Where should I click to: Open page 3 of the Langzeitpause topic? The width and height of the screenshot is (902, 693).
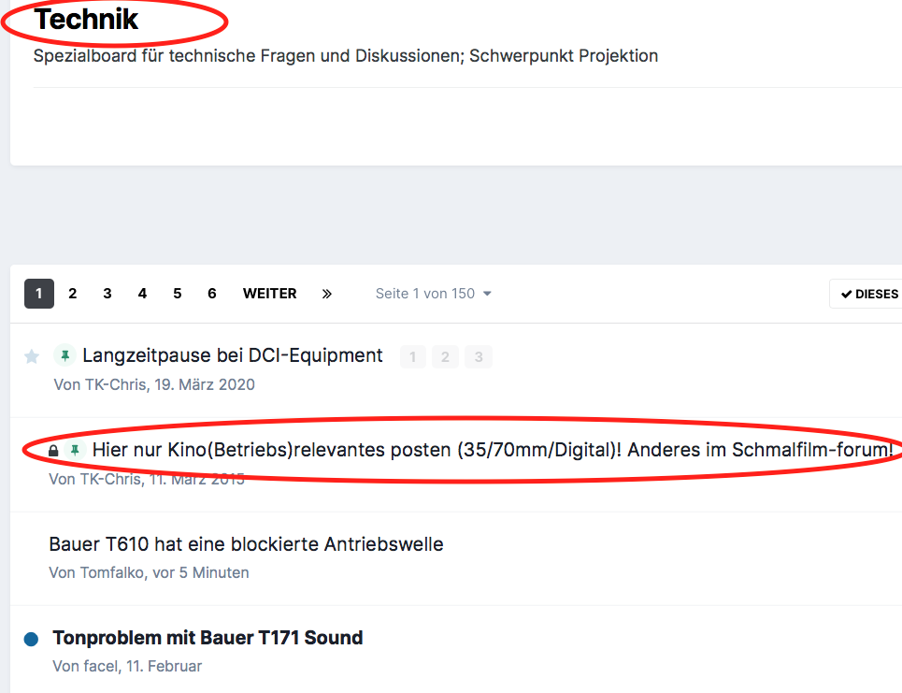479,357
